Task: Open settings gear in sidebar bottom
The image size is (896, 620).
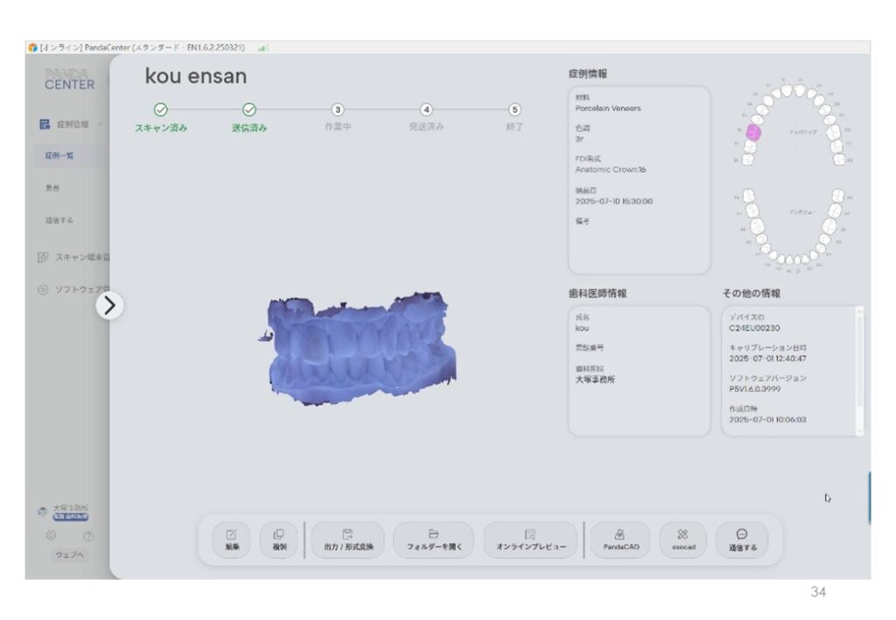Action: pos(51,535)
